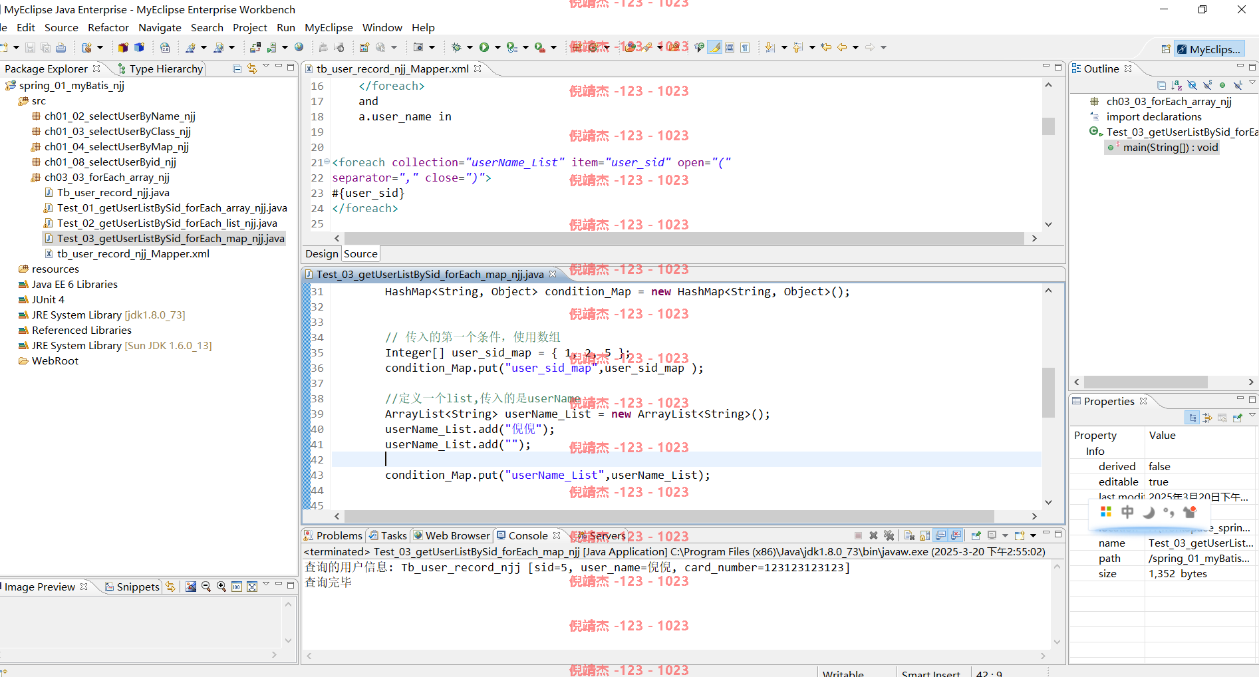Click the Open Web Browser globe icon
Image resolution: width=1259 pixels, height=677 pixels.
point(299,47)
